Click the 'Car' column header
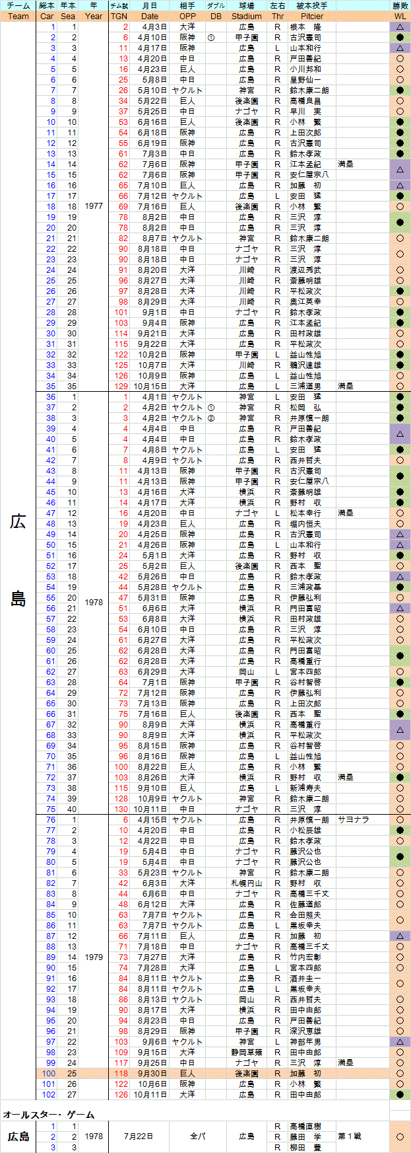This screenshot has width=411, height=1153. click(47, 17)
